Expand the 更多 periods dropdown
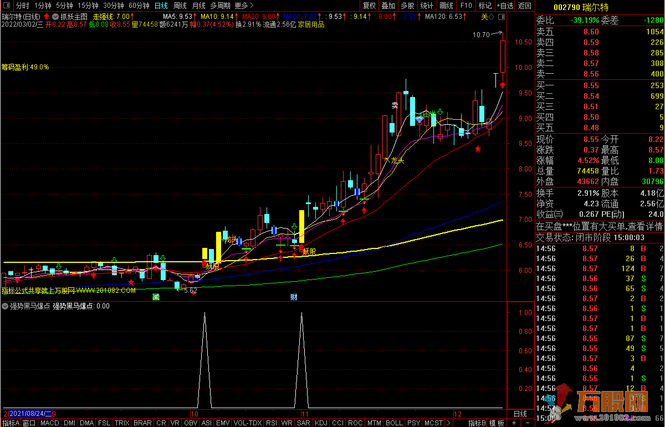665x427 pixels. [244, 6]
